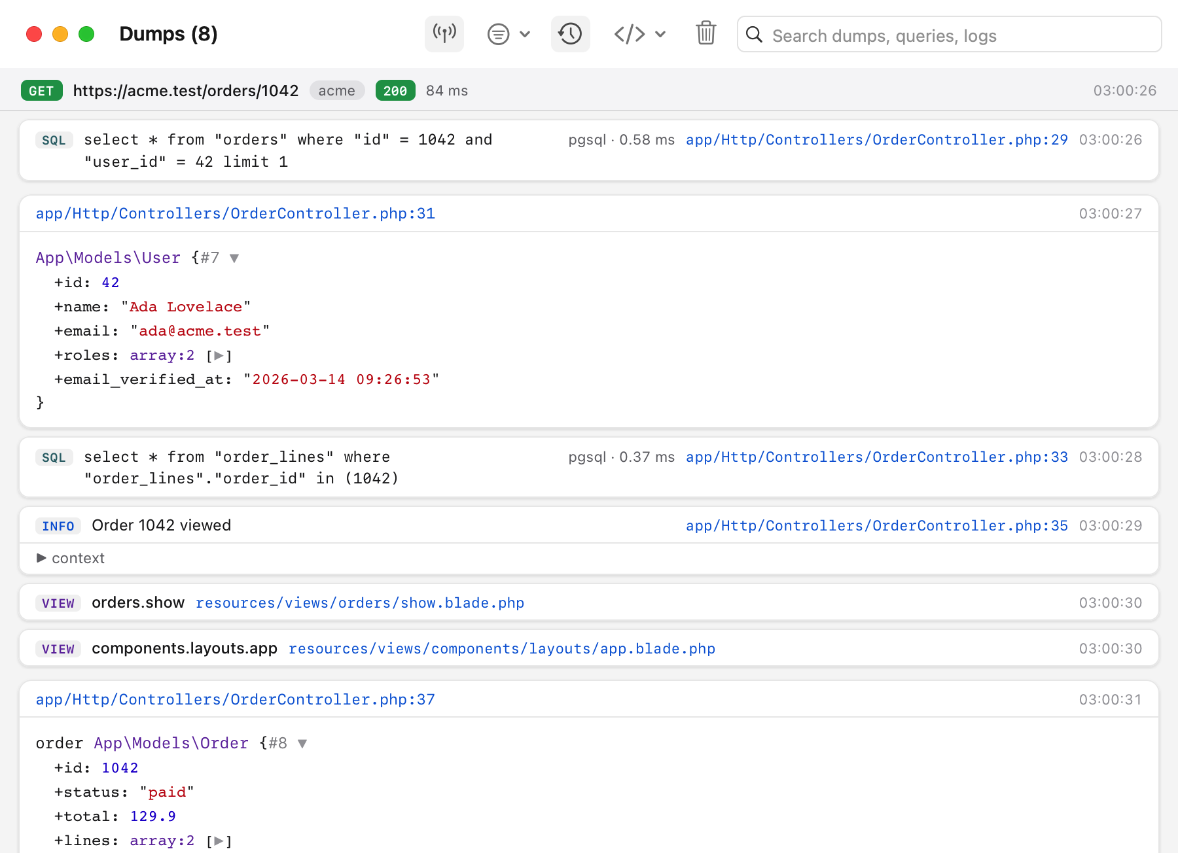Select the "Ada Lovelace" name value

pyautogui.click(x=186, y=307)
